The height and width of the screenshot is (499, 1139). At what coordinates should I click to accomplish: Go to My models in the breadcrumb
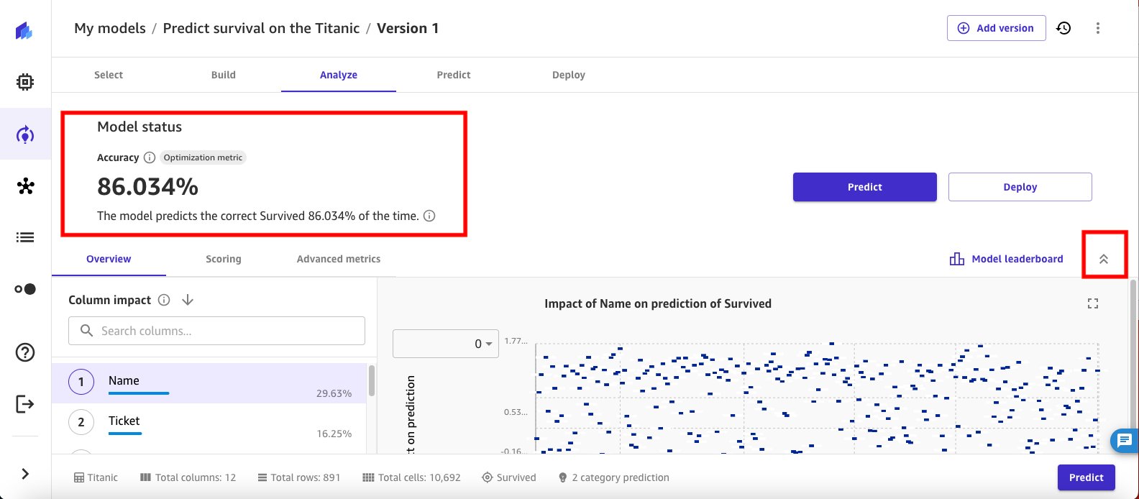[110, 28]
